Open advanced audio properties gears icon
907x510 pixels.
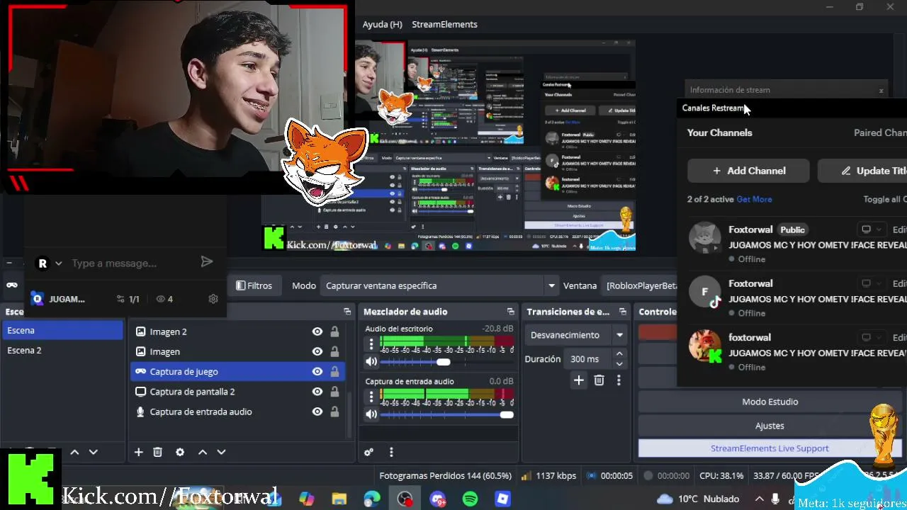coord(368,452)
